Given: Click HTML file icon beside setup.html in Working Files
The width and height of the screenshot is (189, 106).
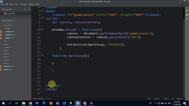Looking at the screenshot, I should [x=5, y=14].
